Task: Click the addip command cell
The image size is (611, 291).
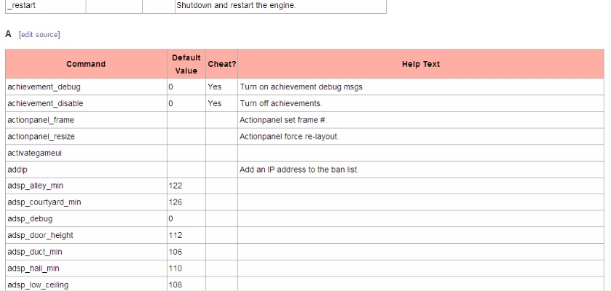Action: click(x=17, y=170)
